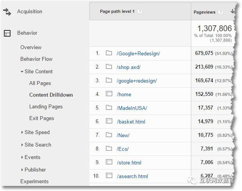
Task: Click page icon beside /basket.html
Action: coord(109,122)
